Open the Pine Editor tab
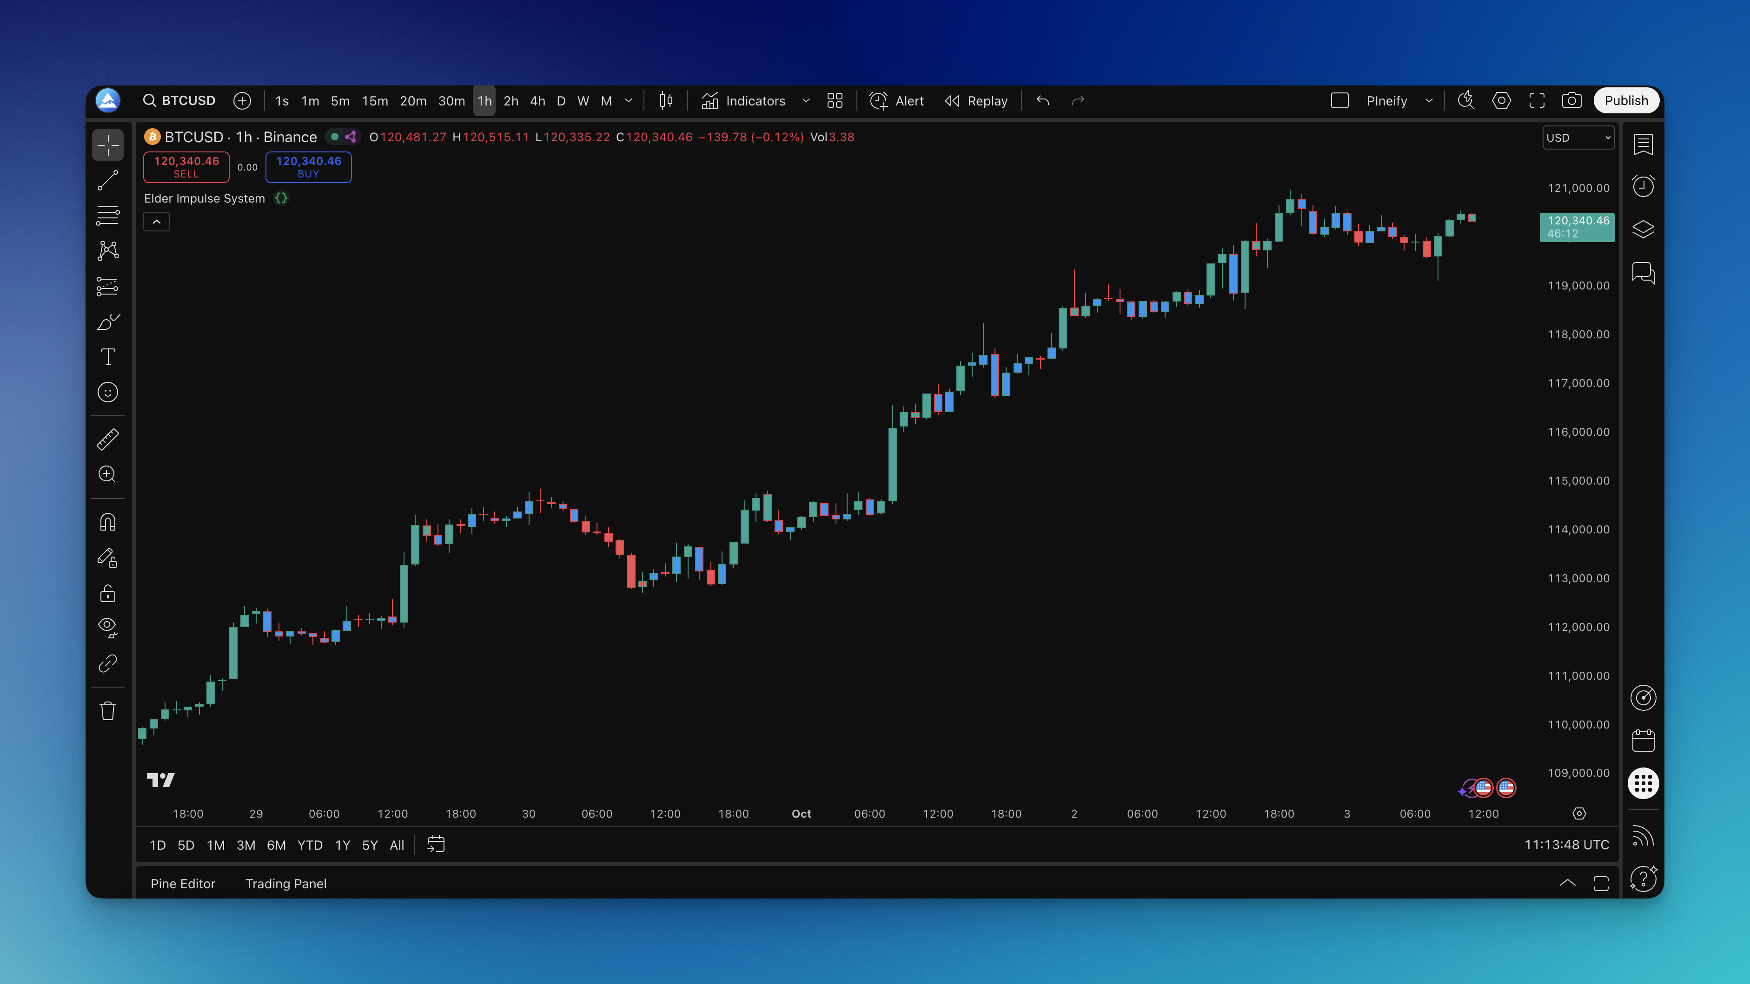 click(183, 884)
